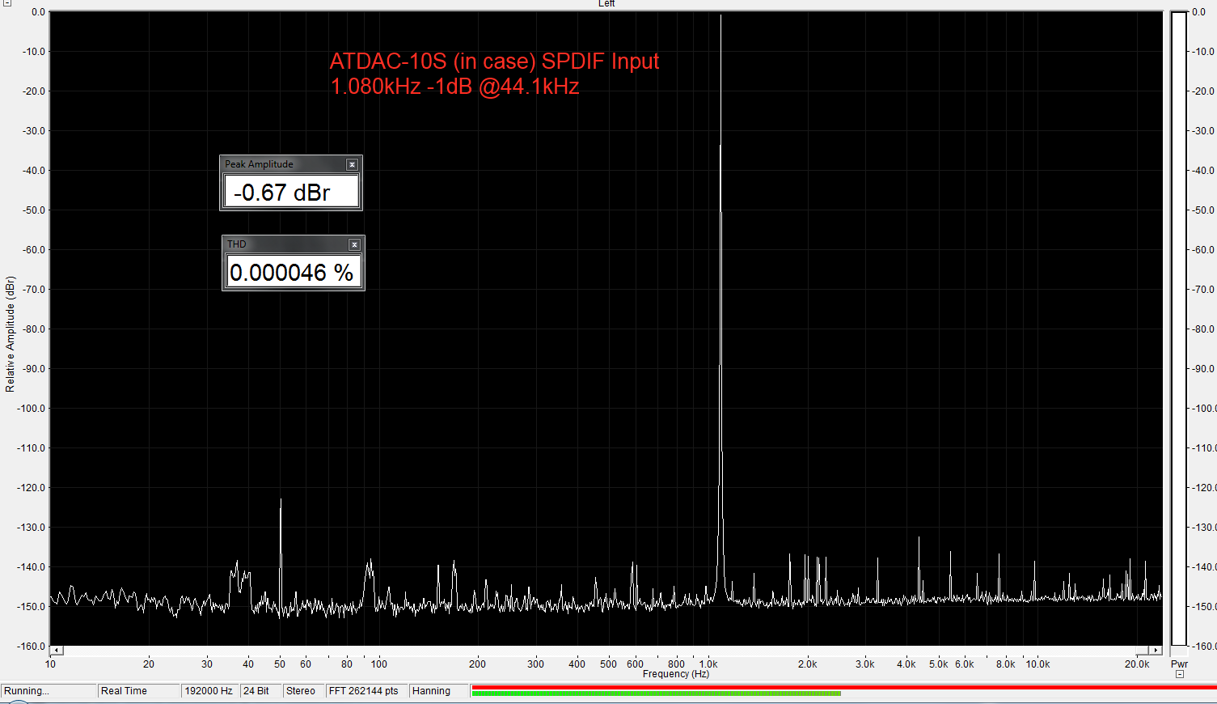Click the 1.0k frequency axis tick label

[x=708, y=664]
